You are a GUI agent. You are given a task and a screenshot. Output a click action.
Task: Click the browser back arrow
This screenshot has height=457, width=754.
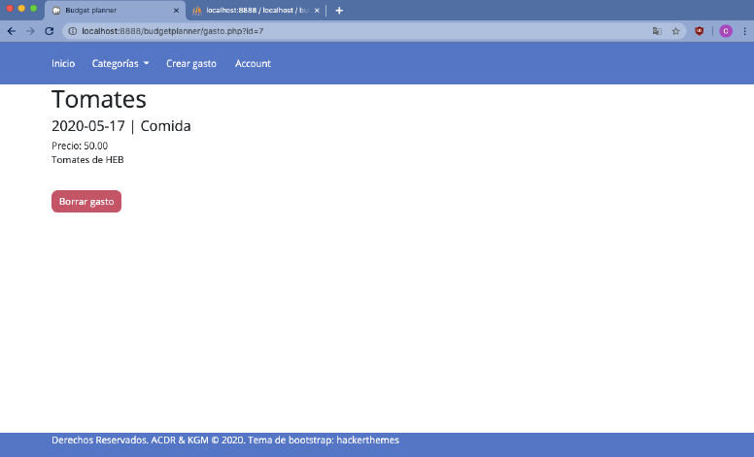tap(11, 31)
